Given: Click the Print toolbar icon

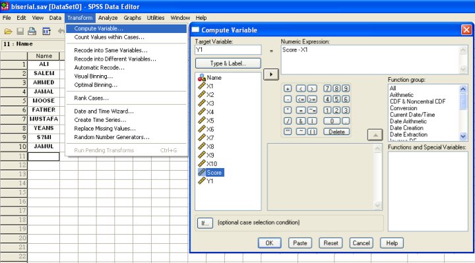Looking at the screenshot, I should coord(32,31).
